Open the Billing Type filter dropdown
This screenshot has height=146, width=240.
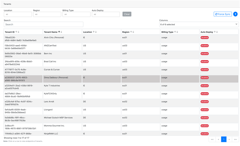[76, 14]
